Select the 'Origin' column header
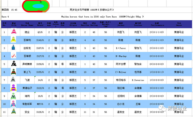Screen dimensions: 193x117 (73, 24)
